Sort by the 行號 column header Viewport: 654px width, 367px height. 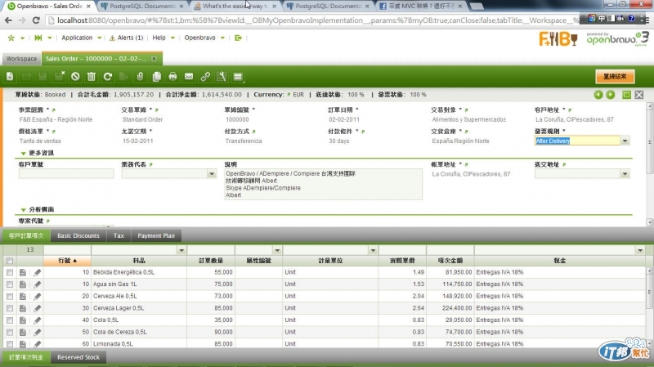(x=67, y=261)
